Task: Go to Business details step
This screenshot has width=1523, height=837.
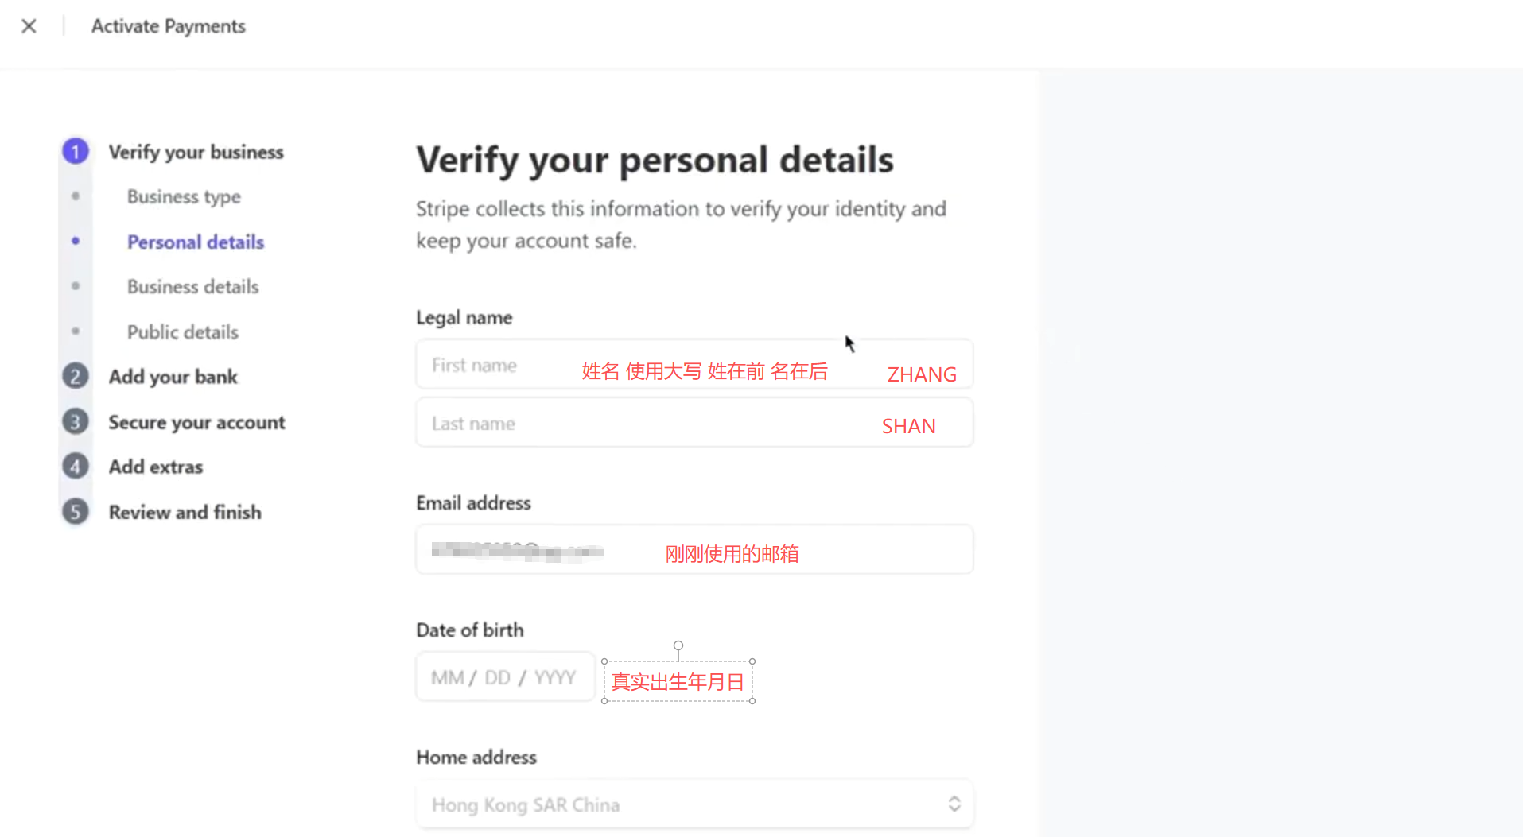Action: pos(193,287)
